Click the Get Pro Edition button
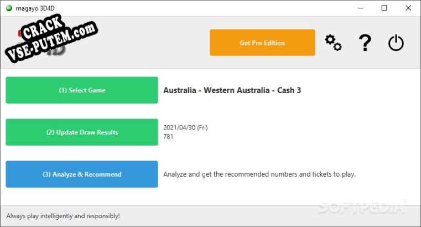Viewport: 421px width, 227px height. pyautogui.click(x=262, y=43)
